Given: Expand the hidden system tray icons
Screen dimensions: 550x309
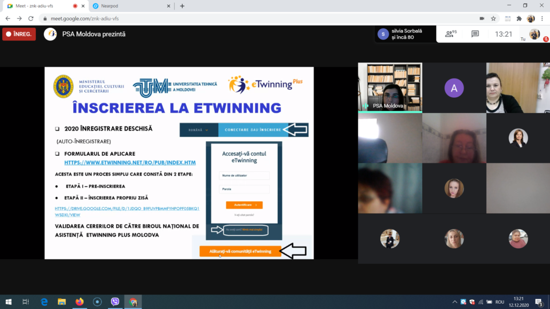Looking at the screenshot, I should [454, 302].
